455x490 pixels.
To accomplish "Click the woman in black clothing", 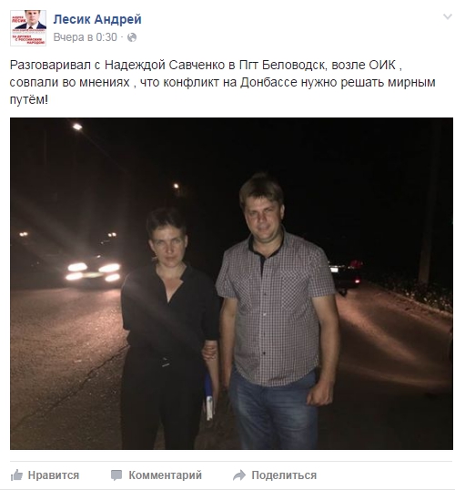I will coord(170,328).
